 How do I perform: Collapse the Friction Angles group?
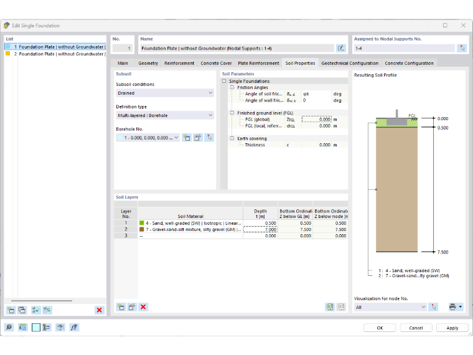(x=232, y=88)
